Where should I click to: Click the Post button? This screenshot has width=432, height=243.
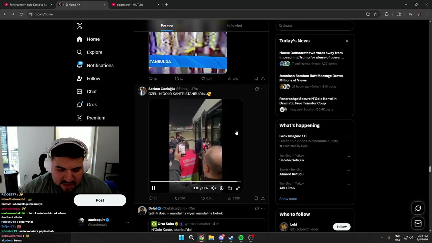[100, 200]
